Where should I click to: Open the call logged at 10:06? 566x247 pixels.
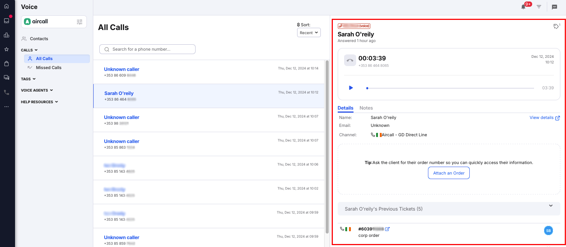click(x=209, y=168)
